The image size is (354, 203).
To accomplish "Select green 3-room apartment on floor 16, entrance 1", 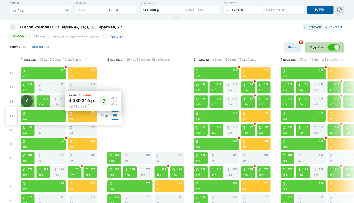I will coord(43,73).
